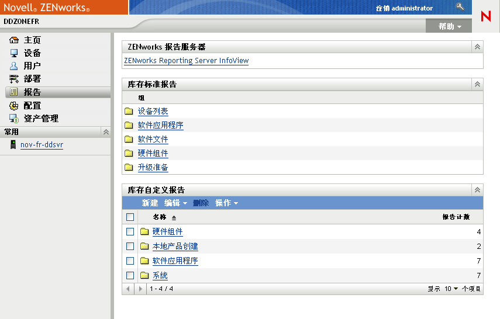
Task: Open the 设备列表 report group
Action: tap(153, 111)
